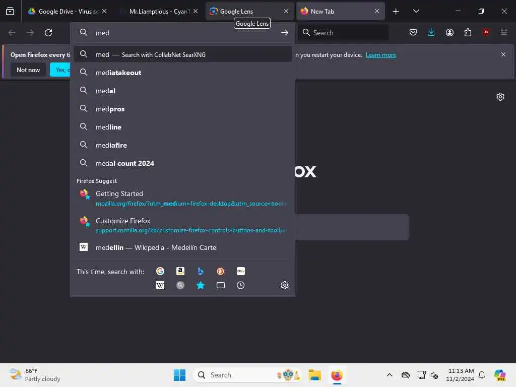
Task: Open medellín Wikipedia suggestion
Action: pos(182,247)
